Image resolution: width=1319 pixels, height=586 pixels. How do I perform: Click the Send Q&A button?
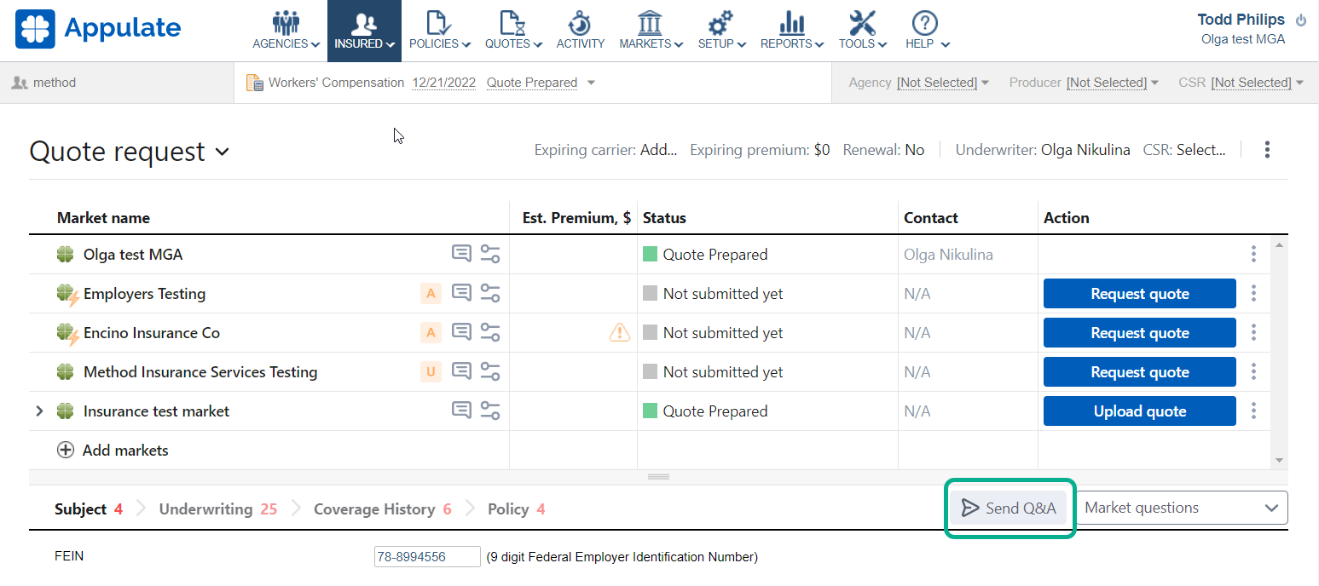(x=1009, y=508)
